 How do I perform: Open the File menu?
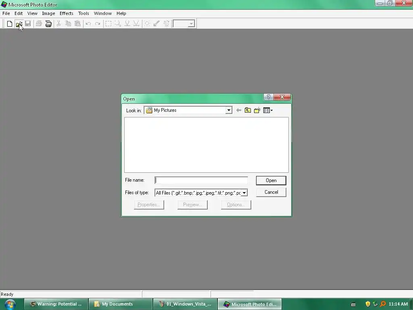tap(6, 13)
